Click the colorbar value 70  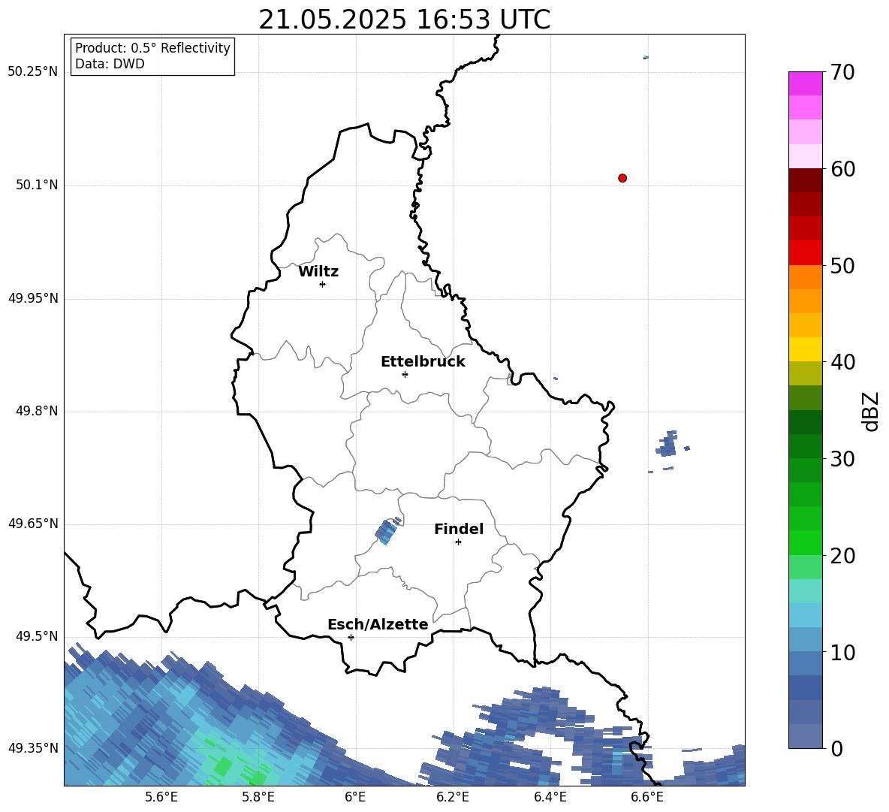pos(842,72)
